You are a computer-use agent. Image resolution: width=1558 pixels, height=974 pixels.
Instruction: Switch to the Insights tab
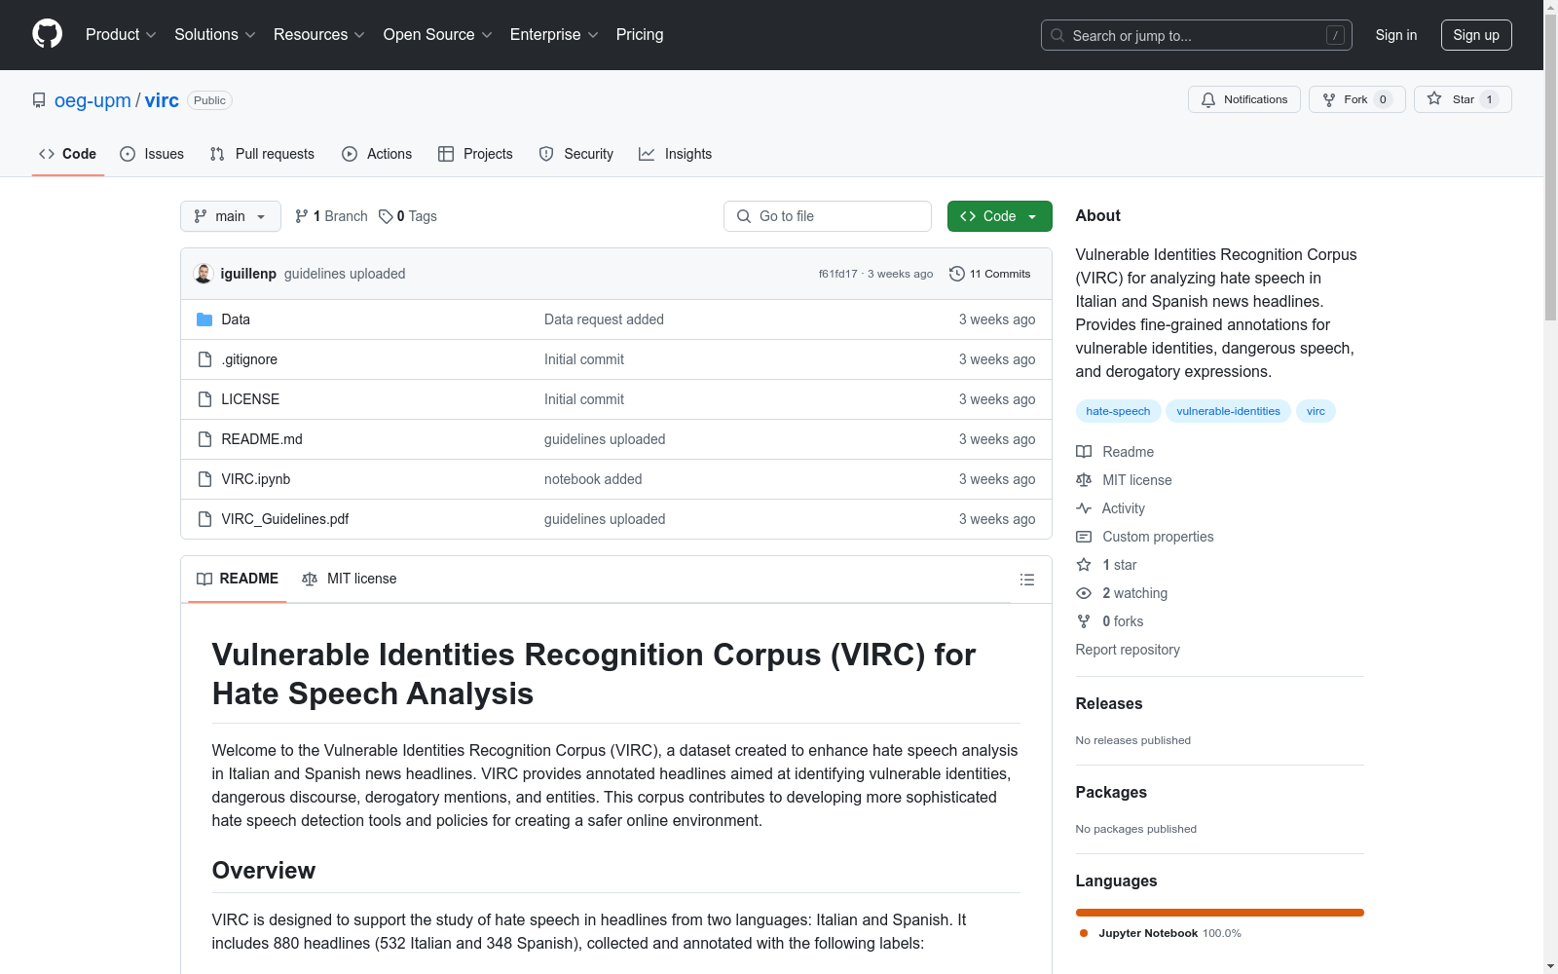[x=676, y=154]
